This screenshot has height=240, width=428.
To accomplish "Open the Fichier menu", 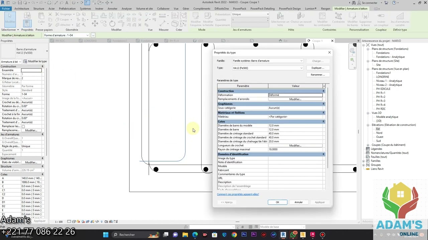I will 6,9.
